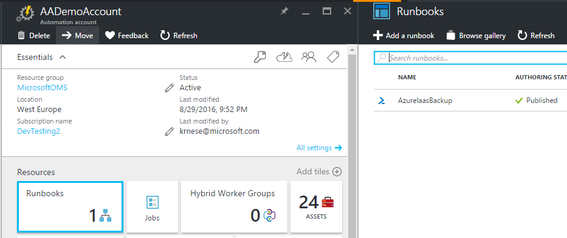Screen dimensions: 567x238
Task: Pin the AADemoAccount blade to the dashboard
Action: [x=284, y=12]
